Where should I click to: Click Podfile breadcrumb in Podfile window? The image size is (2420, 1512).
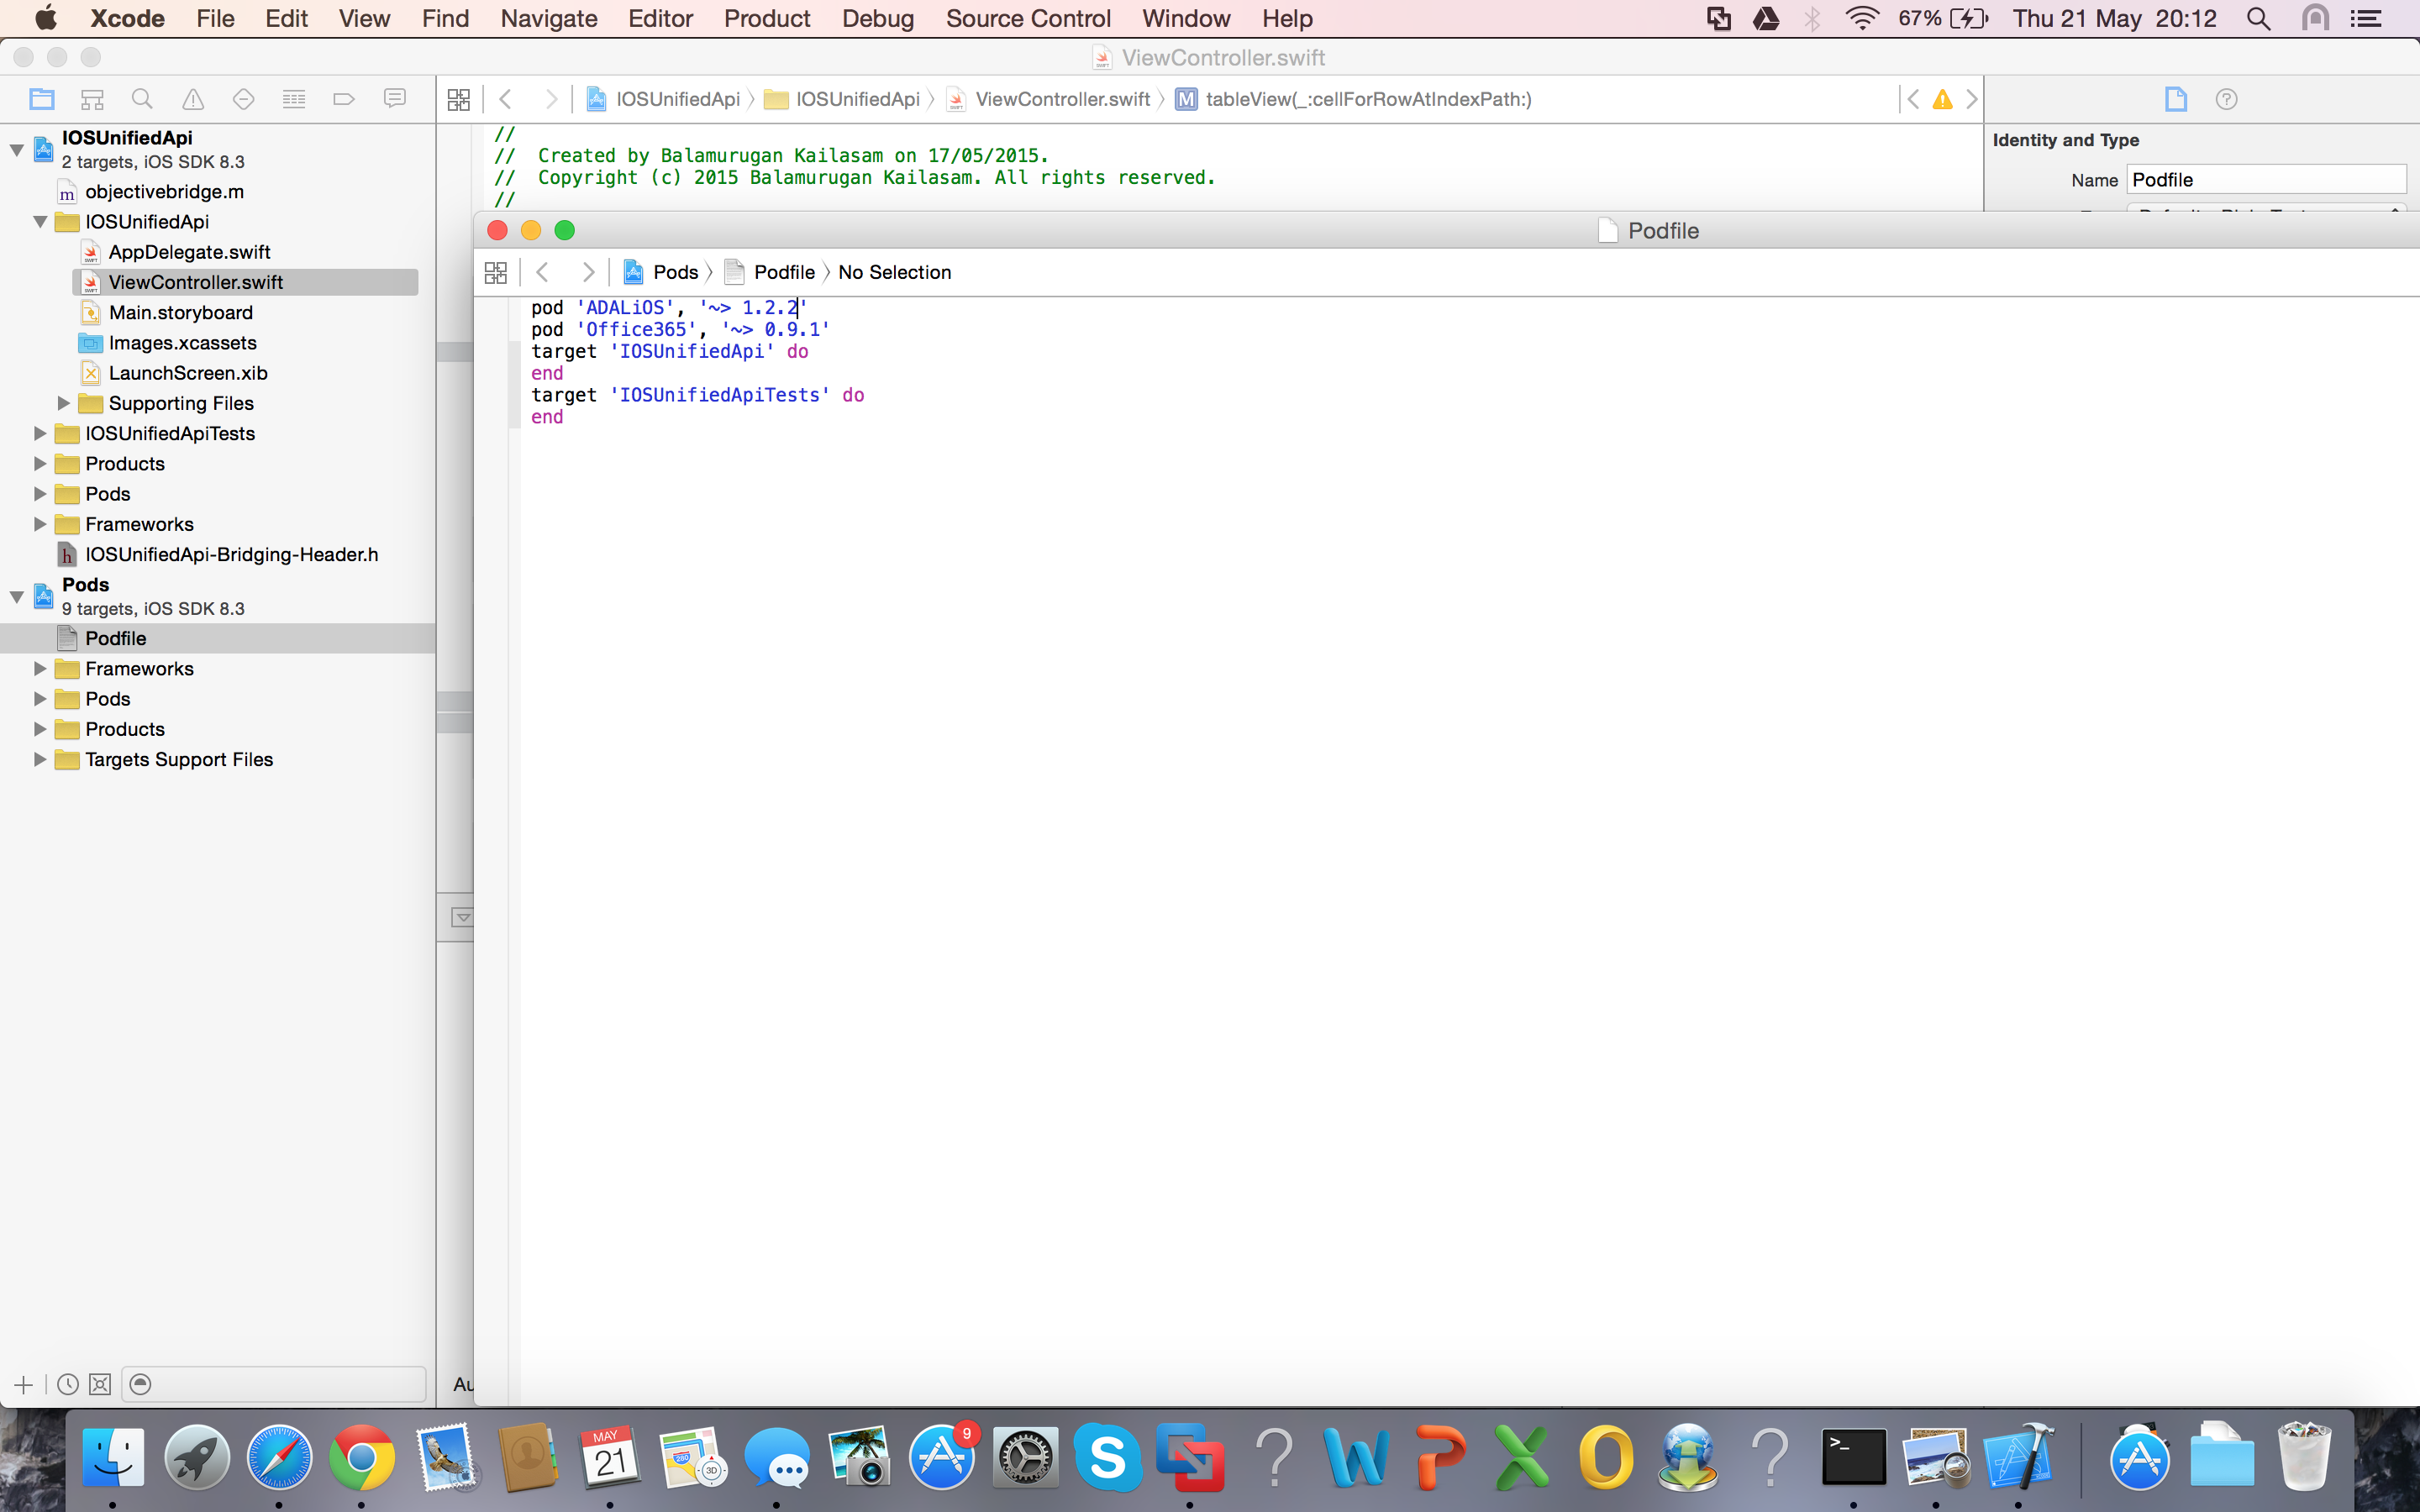(784, 272)
